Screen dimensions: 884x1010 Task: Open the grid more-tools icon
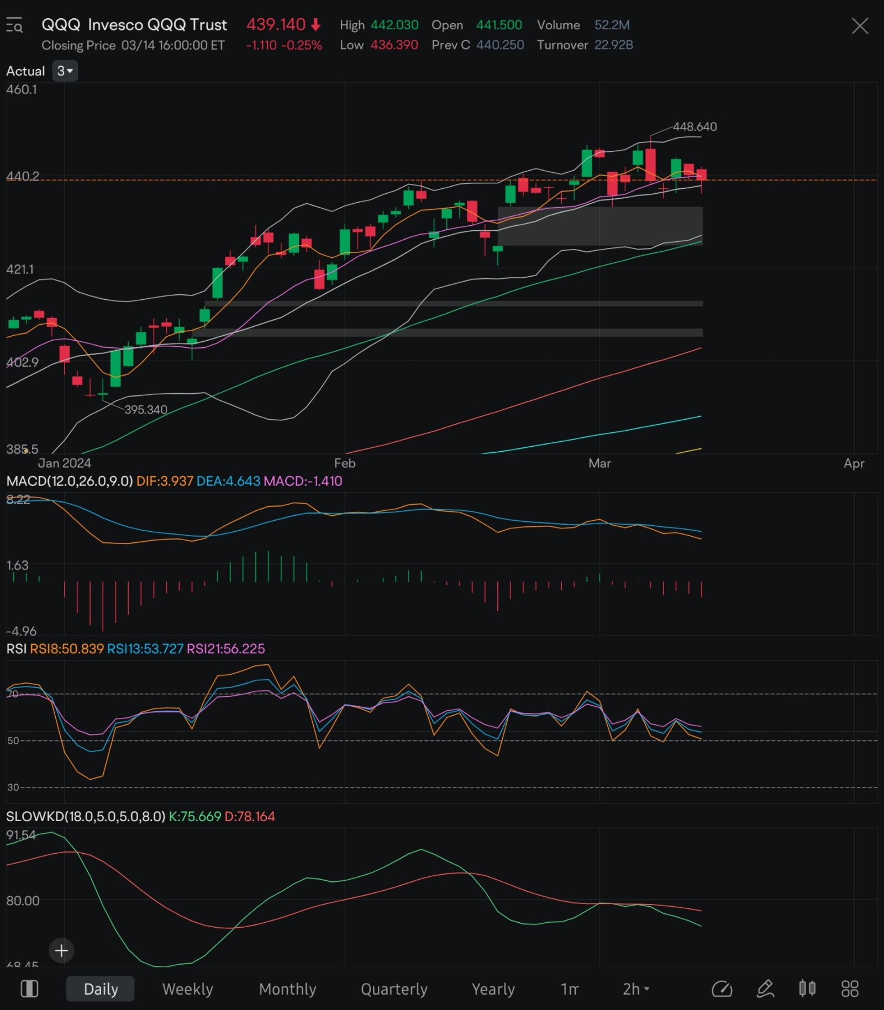click(x=850, y=988)
